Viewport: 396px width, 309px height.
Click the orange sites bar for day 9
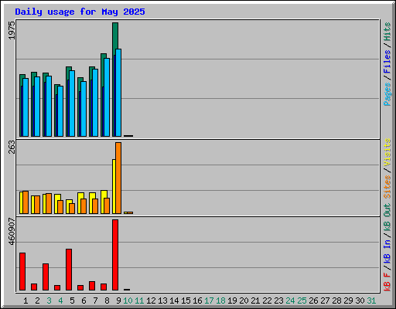118,178
